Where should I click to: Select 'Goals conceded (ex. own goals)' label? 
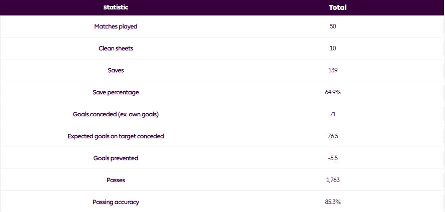tap(116, 114)
